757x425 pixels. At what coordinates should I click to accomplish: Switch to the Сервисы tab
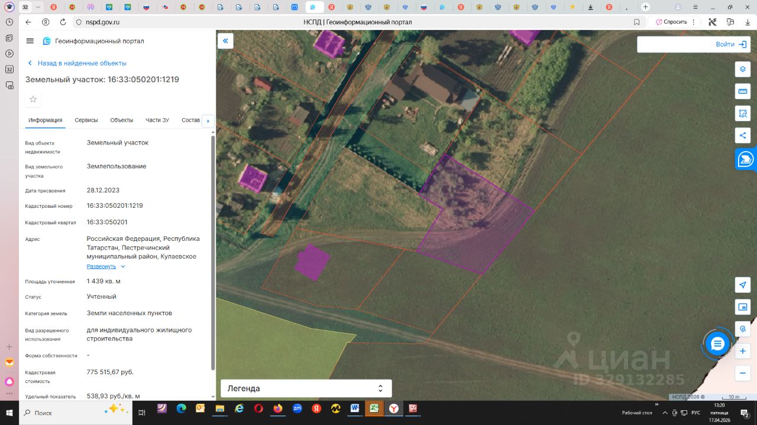click(86, 120)
